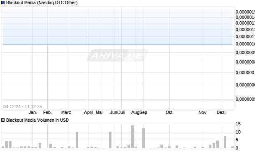
Task: Click the volume axis value '5'
Action: 237,140
